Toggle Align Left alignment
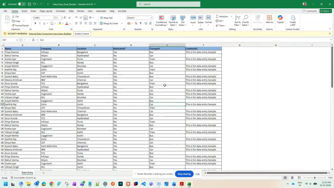 click(76, 23)
